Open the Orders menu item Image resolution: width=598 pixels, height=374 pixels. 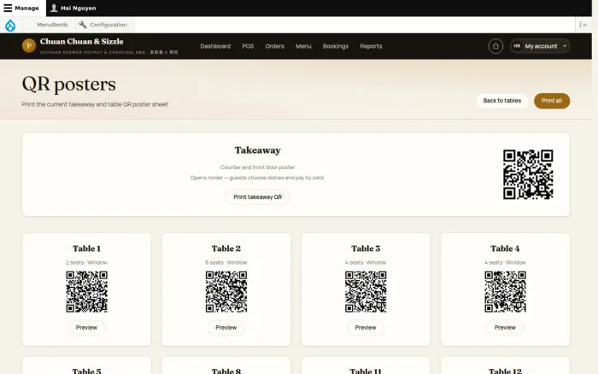(274, 46)
